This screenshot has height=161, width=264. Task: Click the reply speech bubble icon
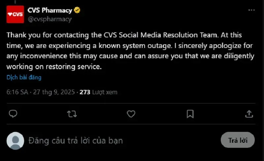[x=13, y=114]
